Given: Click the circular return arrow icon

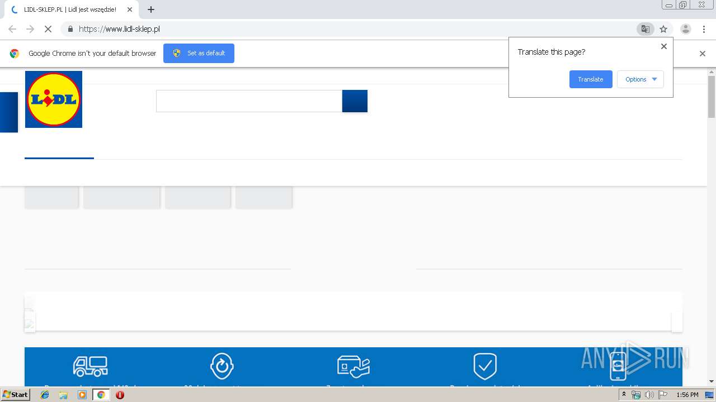Looking at the screenshot, I should coord(222,366).
